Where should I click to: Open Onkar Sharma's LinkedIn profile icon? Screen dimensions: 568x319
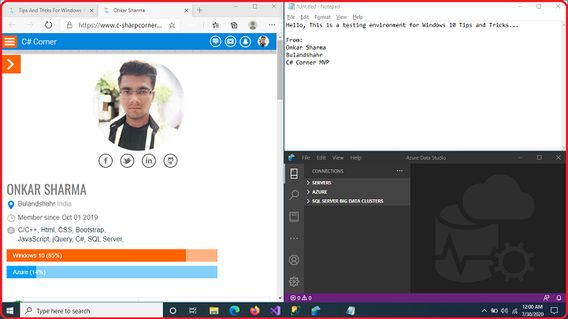tap(149, 161)
